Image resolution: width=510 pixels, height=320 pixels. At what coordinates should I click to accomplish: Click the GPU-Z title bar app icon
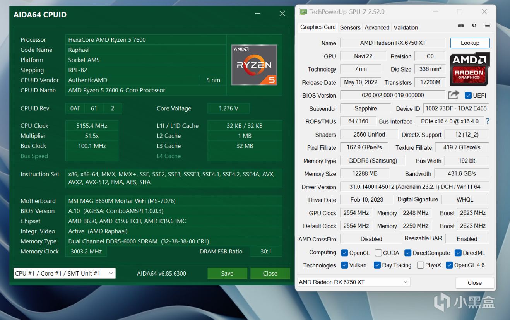(x=303, y=12)
